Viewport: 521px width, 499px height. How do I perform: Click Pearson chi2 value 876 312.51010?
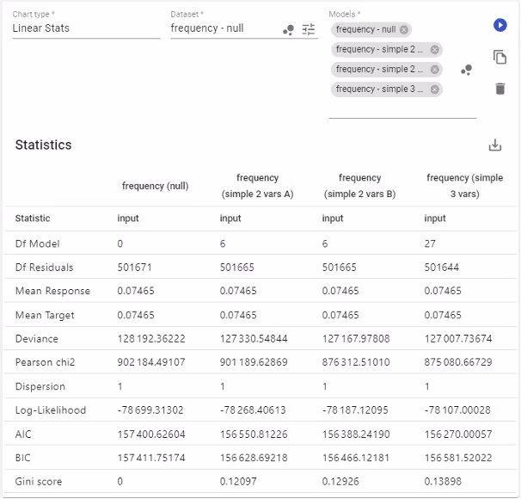pos(356,362)
